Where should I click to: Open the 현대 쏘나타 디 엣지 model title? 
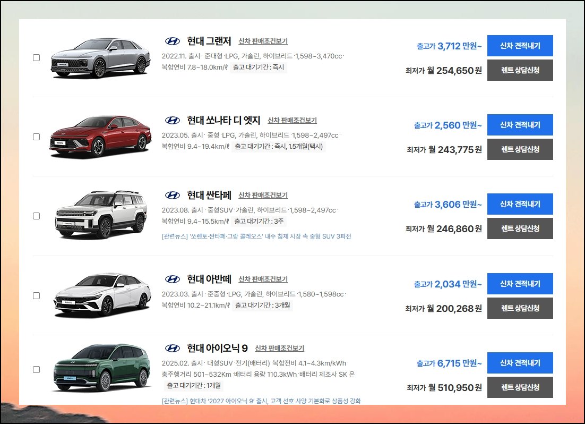[223, 120]
